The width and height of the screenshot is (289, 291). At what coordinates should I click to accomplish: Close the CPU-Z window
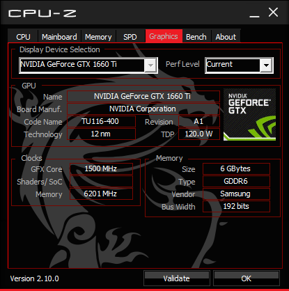(273, 13)
